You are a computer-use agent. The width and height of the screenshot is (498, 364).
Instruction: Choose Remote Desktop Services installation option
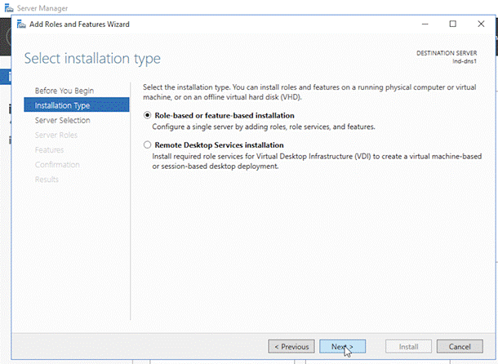tap(148, 144)
